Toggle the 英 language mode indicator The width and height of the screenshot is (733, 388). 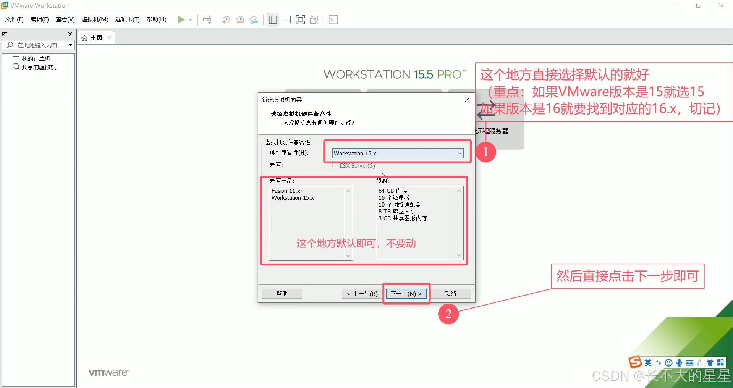click(648, 362)
